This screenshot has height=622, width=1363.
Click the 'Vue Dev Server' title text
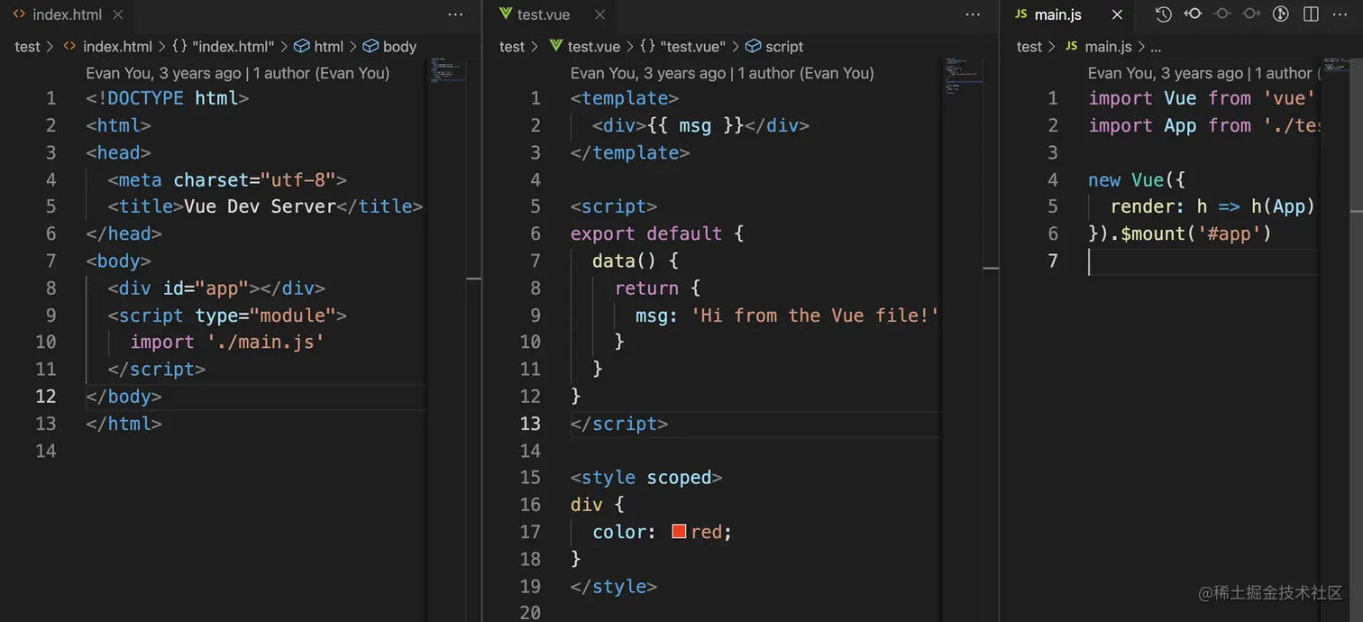[x=260, y=206]
